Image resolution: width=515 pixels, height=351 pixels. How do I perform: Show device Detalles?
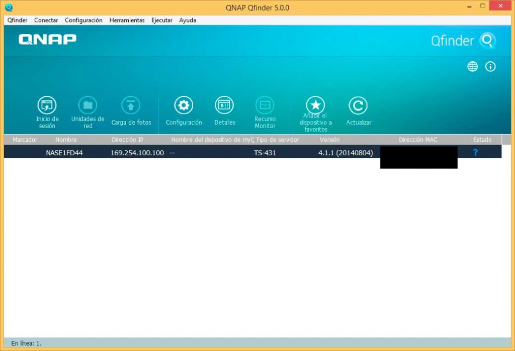coord(224,105)
